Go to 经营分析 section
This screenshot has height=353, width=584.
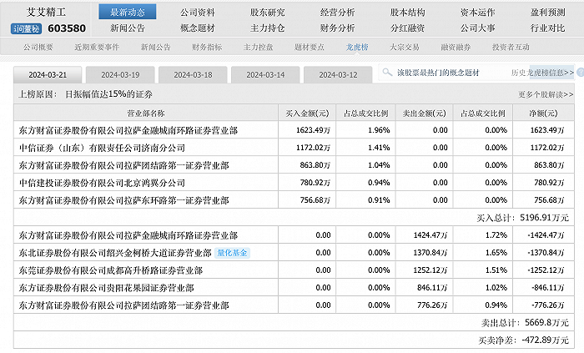point(337,13)
